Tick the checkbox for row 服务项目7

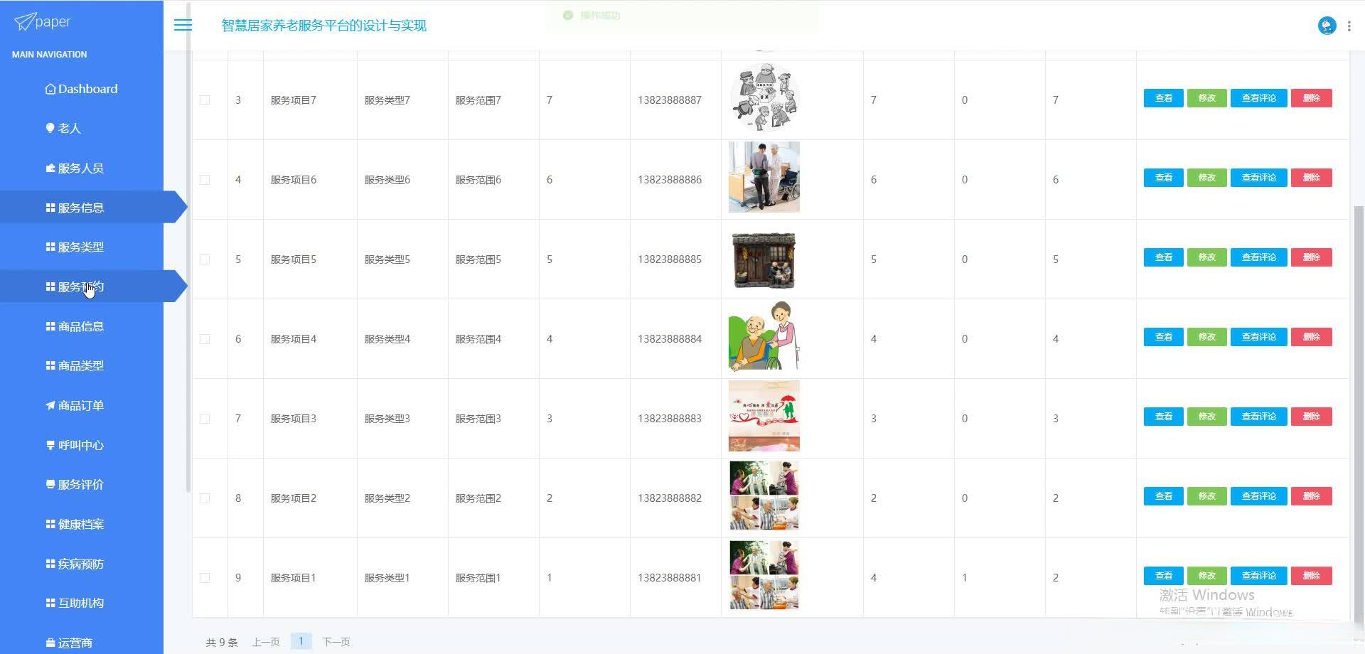point(205,100)
